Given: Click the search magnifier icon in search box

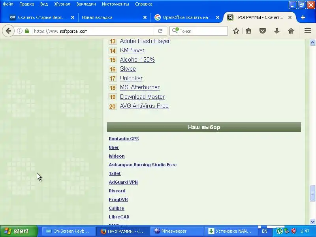Looking at the screenshot, I should [175, 31].
